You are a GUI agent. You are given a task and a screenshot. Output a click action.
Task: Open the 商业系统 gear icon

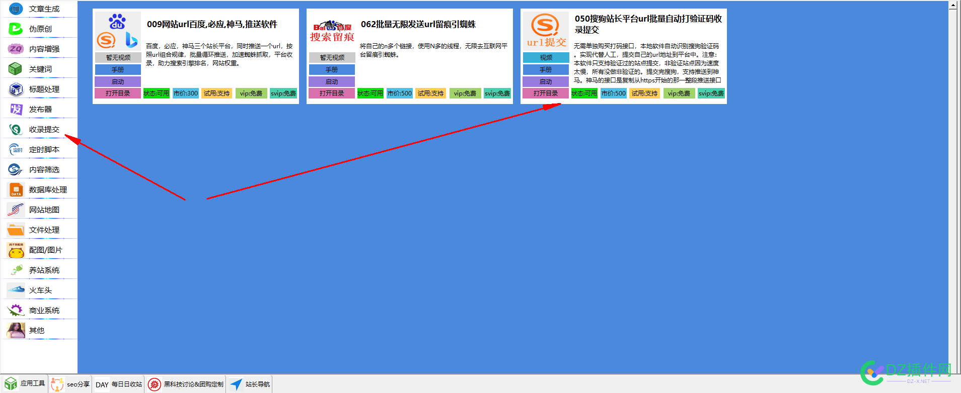point(16,310)
